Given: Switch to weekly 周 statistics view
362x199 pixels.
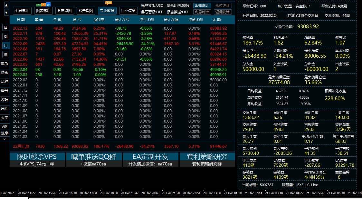Looking at the screenshot, I should (x=6, y=36).
